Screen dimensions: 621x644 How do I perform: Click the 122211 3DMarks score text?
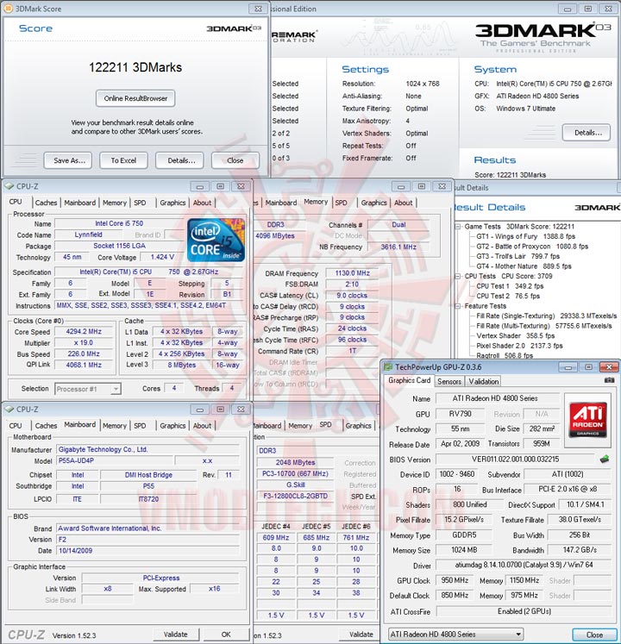(135, 67)
